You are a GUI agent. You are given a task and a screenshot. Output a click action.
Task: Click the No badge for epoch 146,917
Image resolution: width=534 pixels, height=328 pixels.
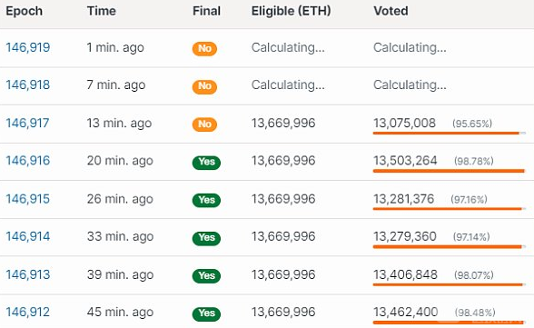(x=204, y=124)
